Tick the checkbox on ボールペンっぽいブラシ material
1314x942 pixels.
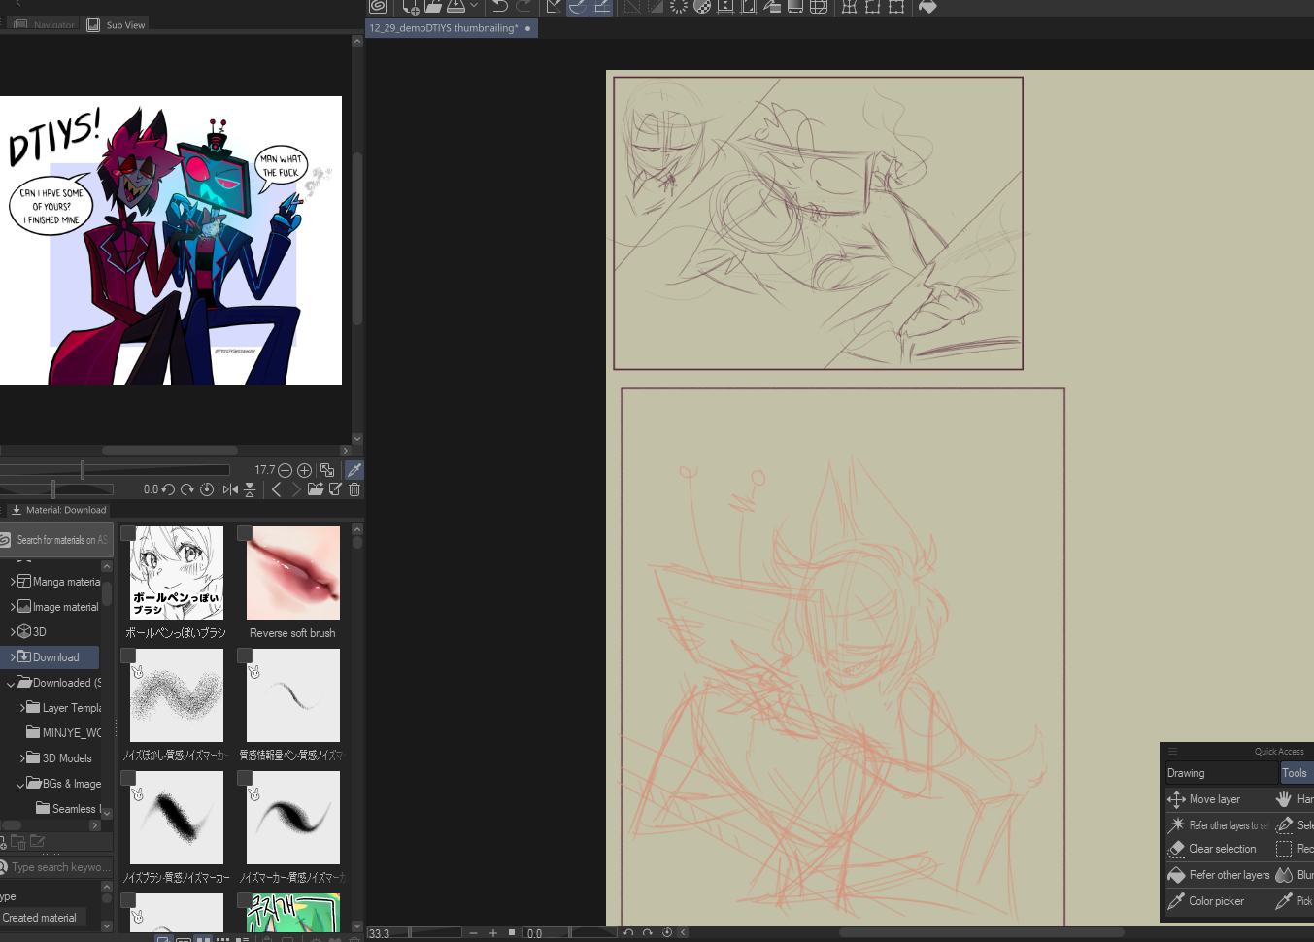128,533
